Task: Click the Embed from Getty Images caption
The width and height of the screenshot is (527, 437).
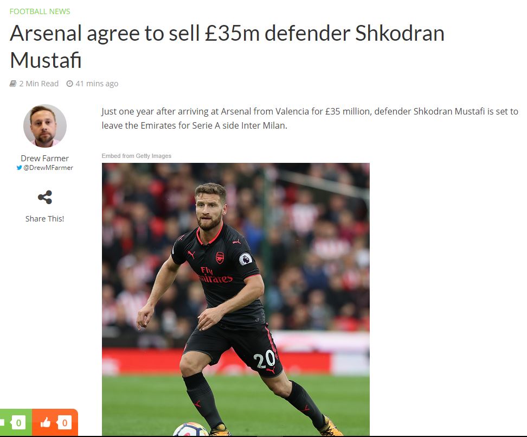Action: (137, 156)
